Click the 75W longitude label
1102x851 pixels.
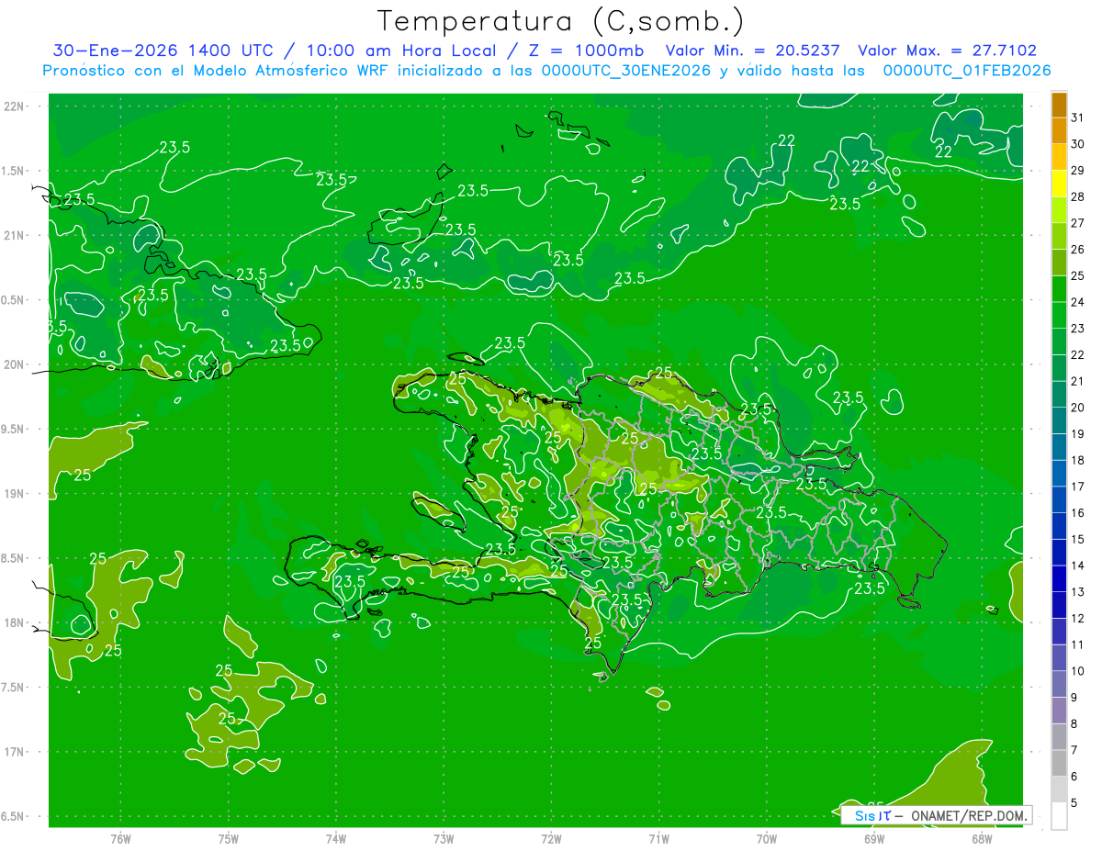pyautogui.click(x=228, y=839)
